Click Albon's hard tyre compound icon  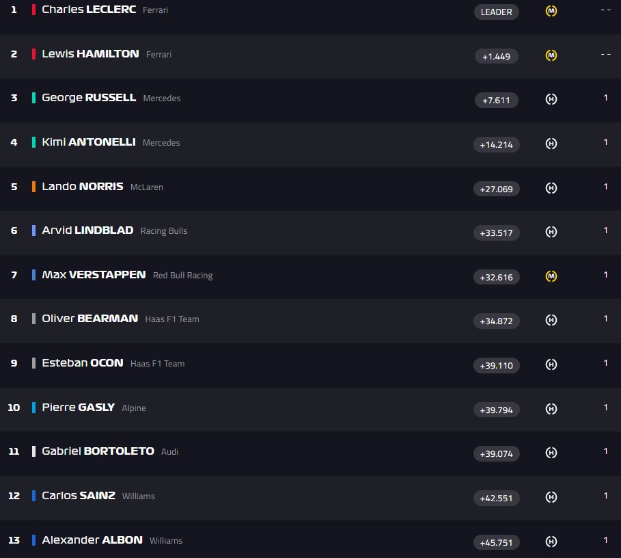(551, 542)
